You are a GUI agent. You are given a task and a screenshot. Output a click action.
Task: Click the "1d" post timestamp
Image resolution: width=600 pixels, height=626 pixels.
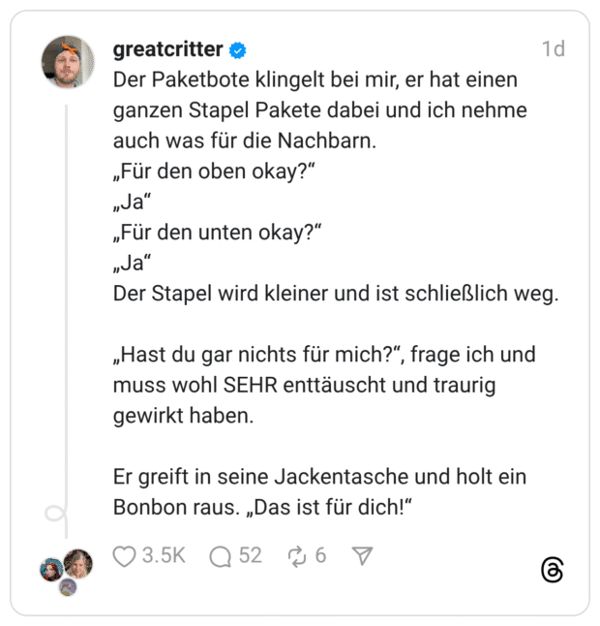554,49
